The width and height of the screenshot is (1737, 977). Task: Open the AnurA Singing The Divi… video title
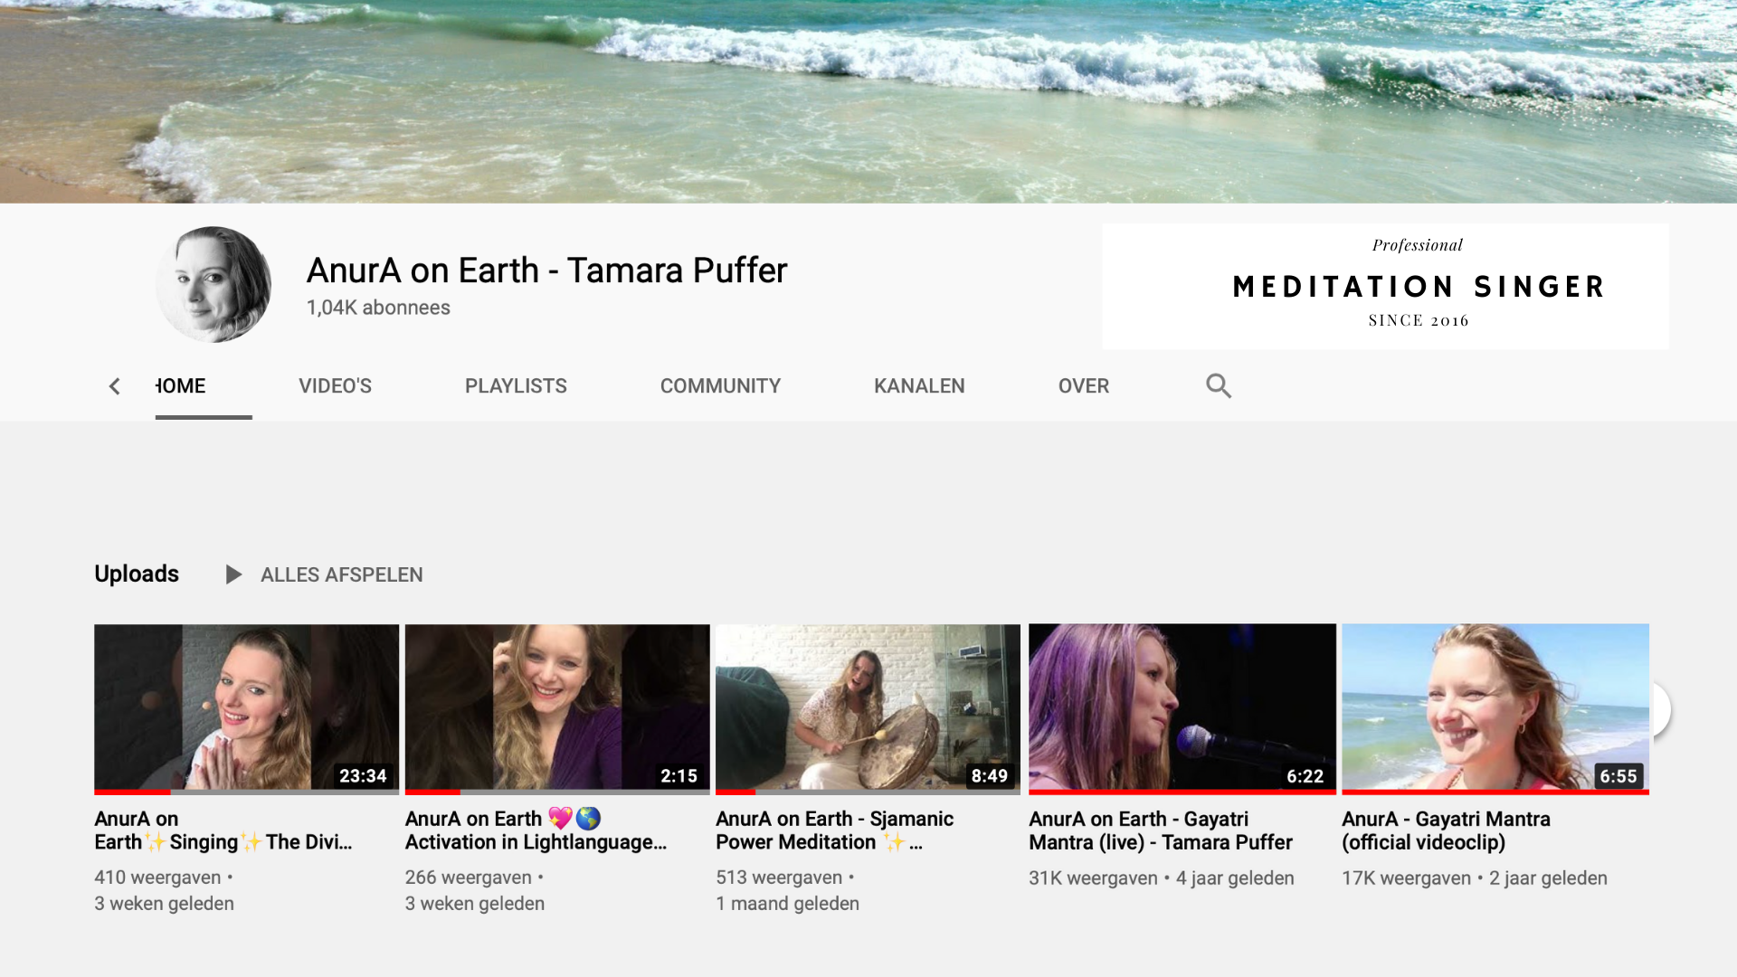[x=223, y=830]
